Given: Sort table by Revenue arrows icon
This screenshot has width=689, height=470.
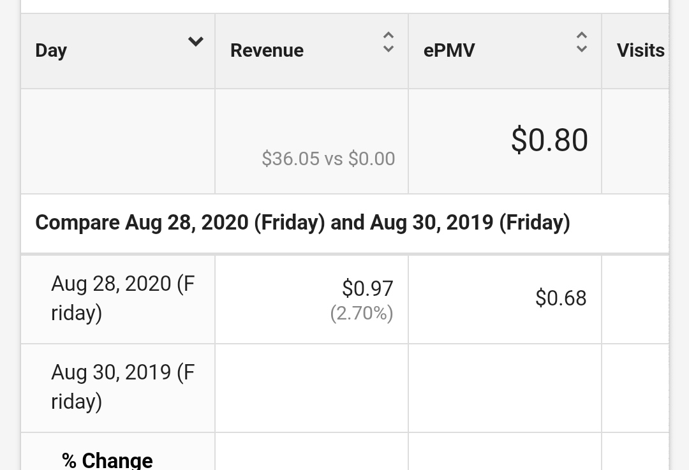Looking at the screenshot, I should point(389,42).
